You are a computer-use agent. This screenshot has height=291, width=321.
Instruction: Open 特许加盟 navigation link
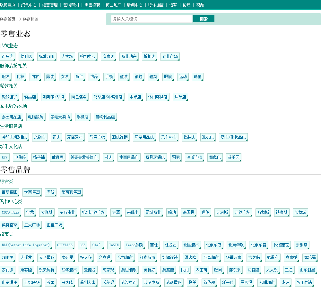pyautogui.click(x=156, y=5)
